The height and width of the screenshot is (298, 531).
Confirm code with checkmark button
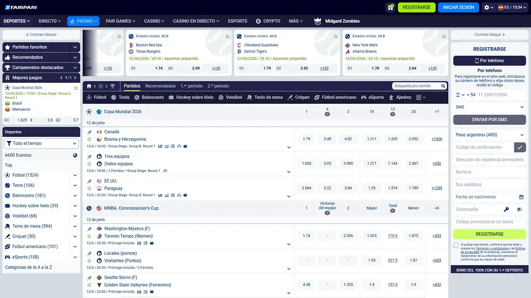click(x=520, y=147)
